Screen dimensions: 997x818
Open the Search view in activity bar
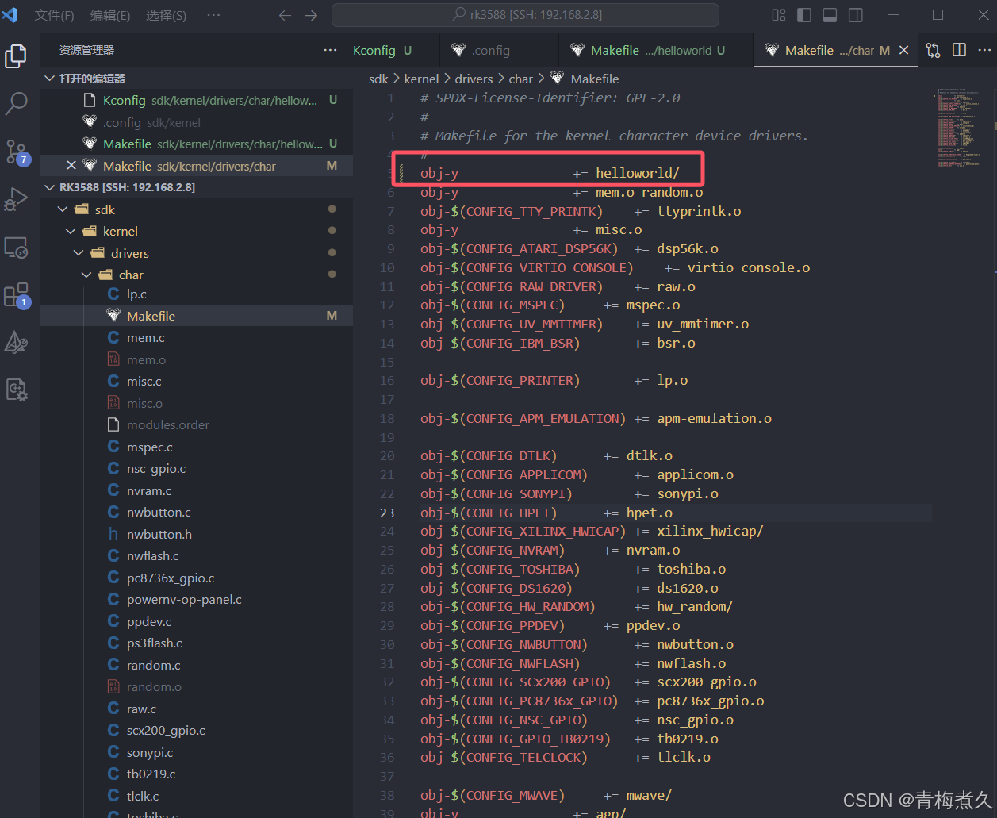(x=17, y=103)
